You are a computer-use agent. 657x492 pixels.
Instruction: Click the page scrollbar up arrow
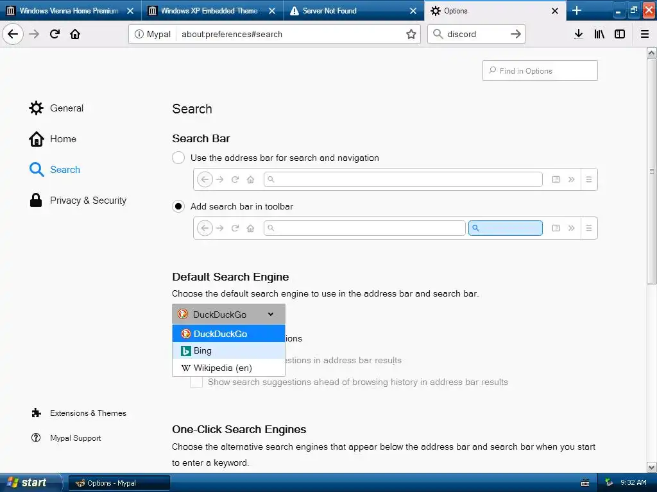(651, 53)
